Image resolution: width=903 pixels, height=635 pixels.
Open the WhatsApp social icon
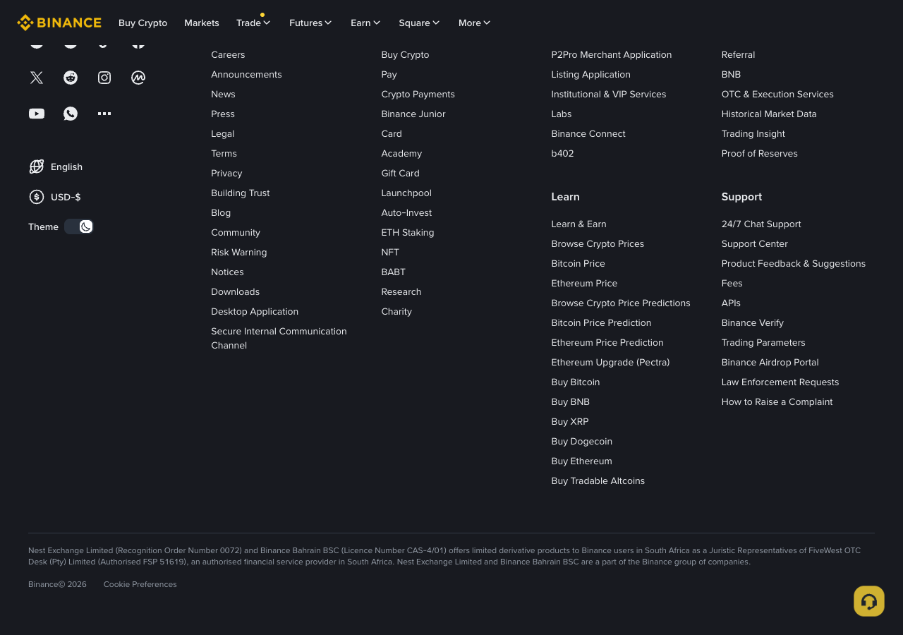[71, 114]
